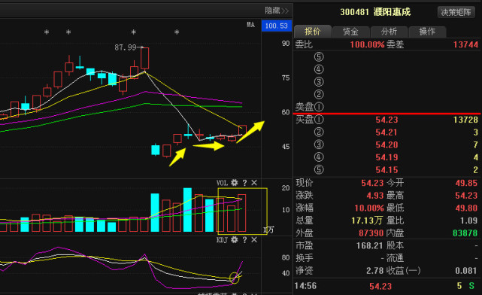
Task: Select the 濮阳惠成 stock title
Action: click(392, 12)
